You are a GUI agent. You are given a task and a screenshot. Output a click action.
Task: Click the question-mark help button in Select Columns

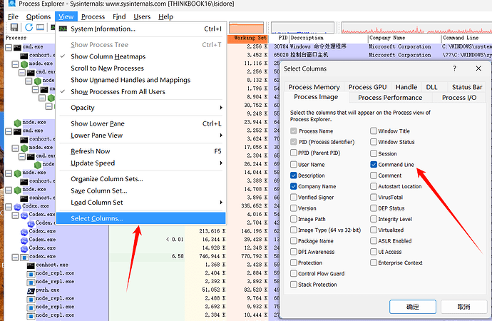pos(454,68)
